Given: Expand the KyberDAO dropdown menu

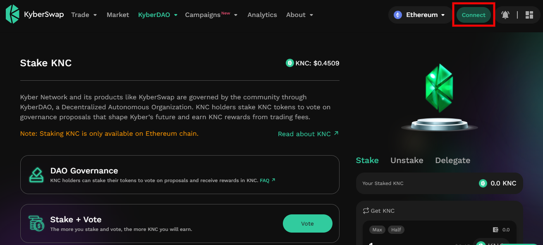Looking at the screenshot, I should pyautogui.click(x=158, y=15).
